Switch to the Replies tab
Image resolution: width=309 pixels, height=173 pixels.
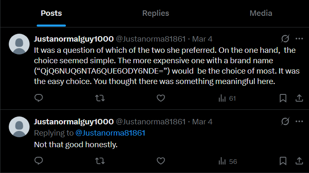coord(156,13)
